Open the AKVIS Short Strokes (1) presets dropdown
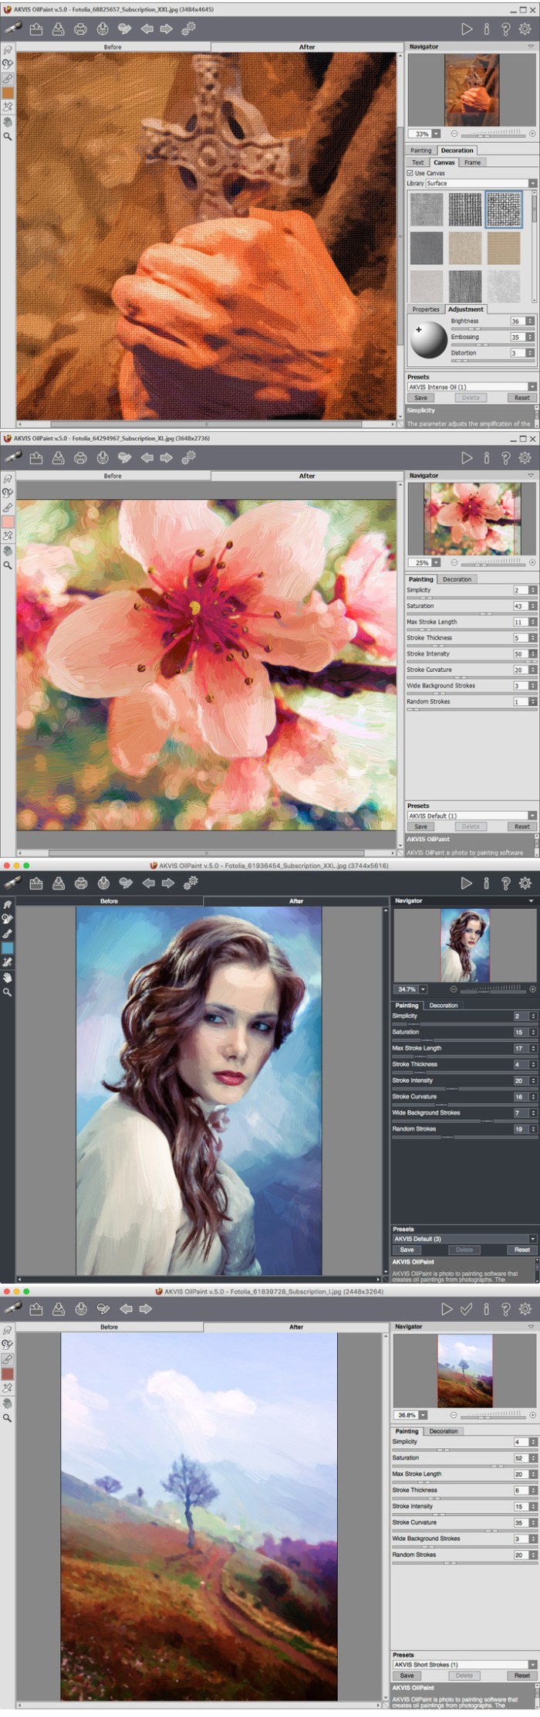This screenshot has width=540, height=1717. (532, 1664)
